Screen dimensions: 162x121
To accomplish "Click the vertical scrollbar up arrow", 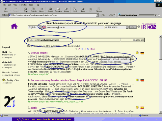I will [161, 37].
